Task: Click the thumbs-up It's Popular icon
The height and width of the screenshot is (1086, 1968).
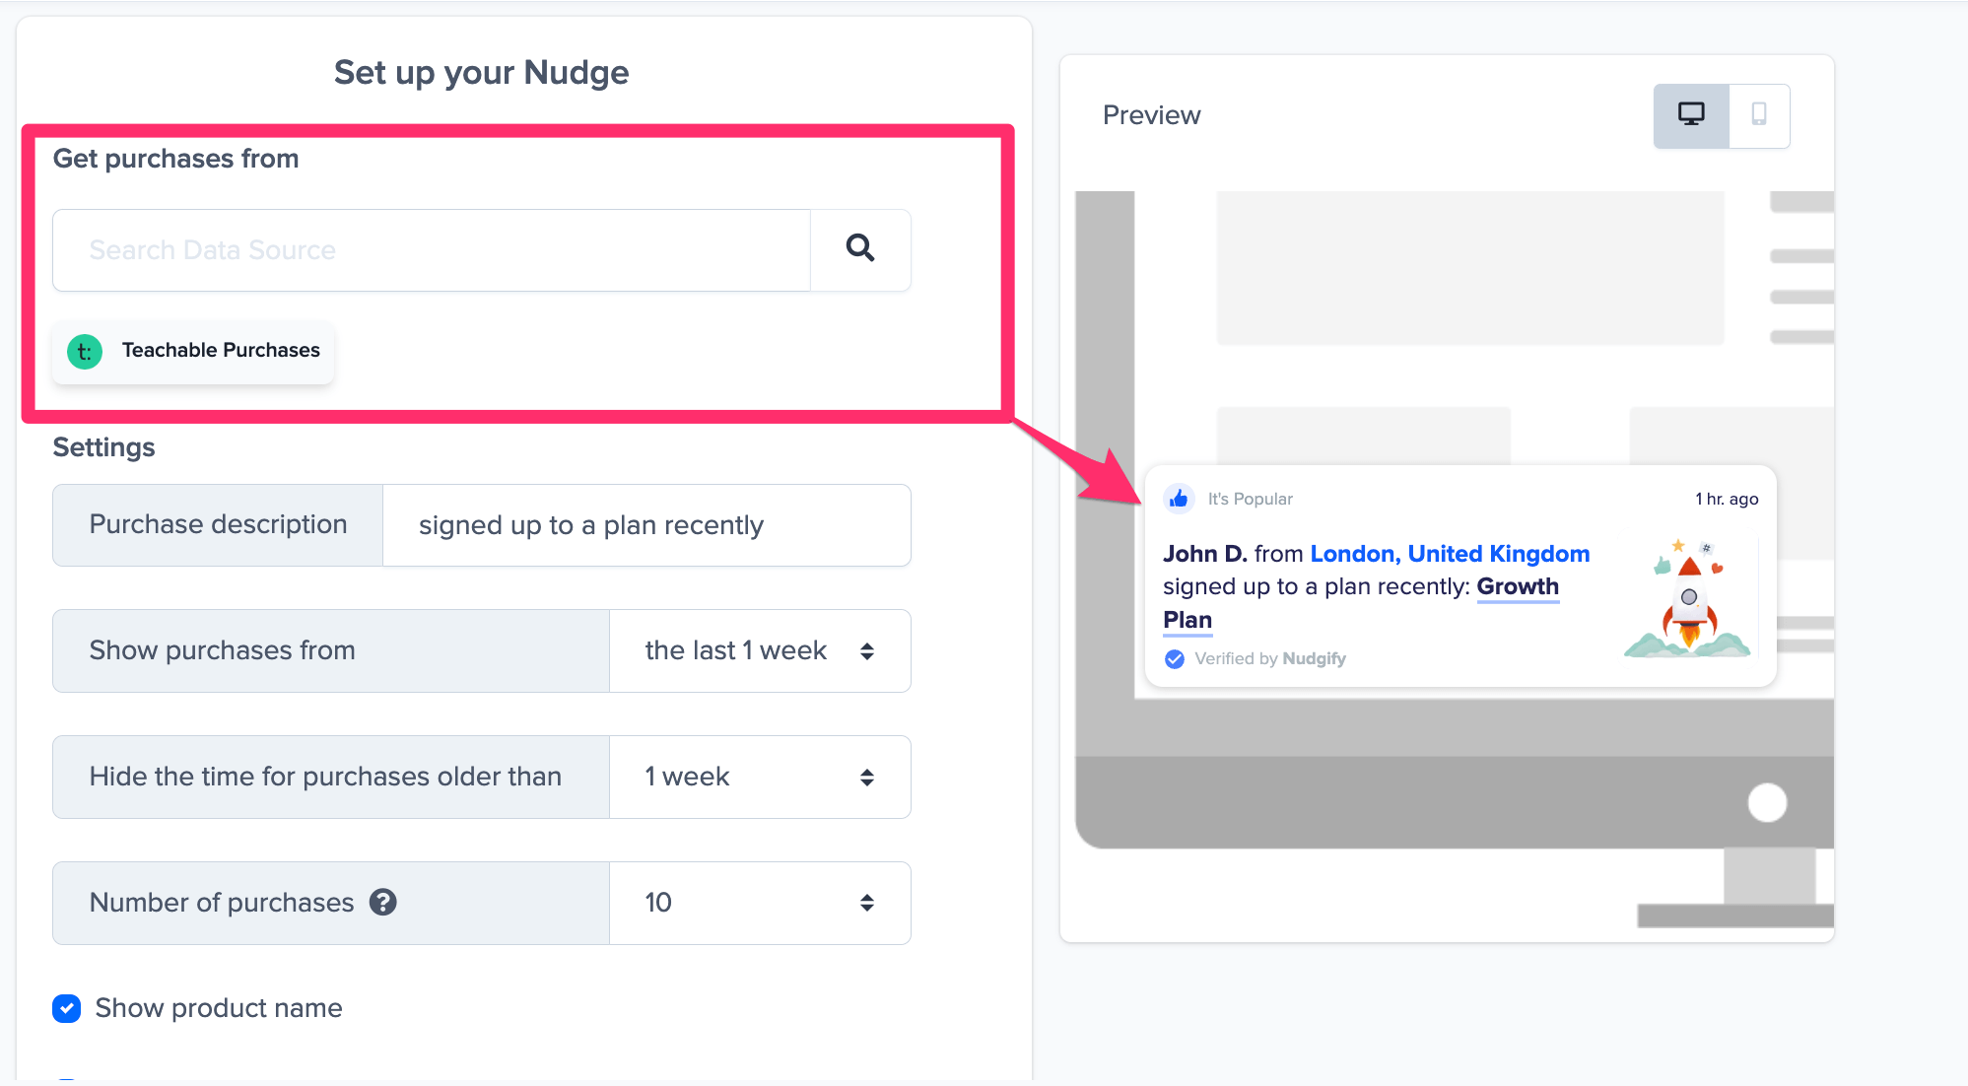Action: [1179, 499]
